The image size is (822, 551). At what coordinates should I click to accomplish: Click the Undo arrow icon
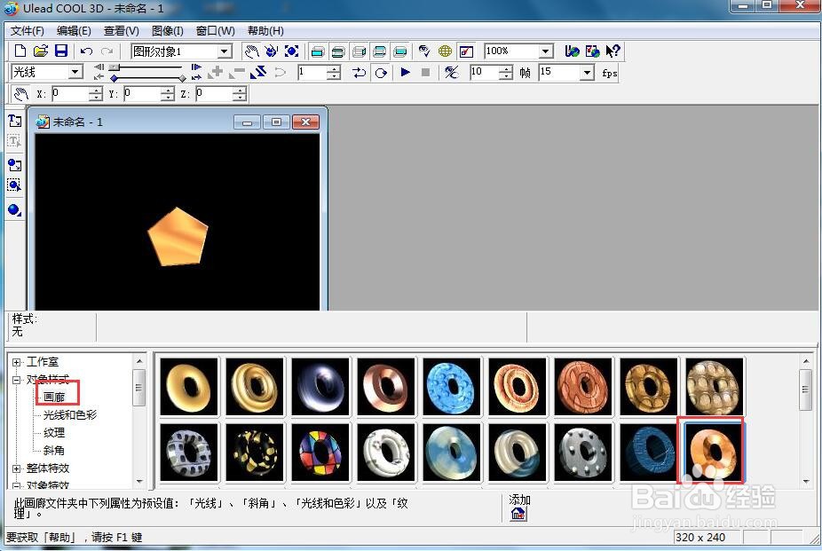pos(86,51)
